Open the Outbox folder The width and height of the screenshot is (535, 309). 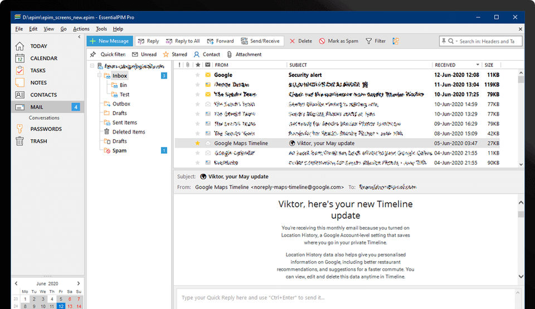tap(121, 104)
